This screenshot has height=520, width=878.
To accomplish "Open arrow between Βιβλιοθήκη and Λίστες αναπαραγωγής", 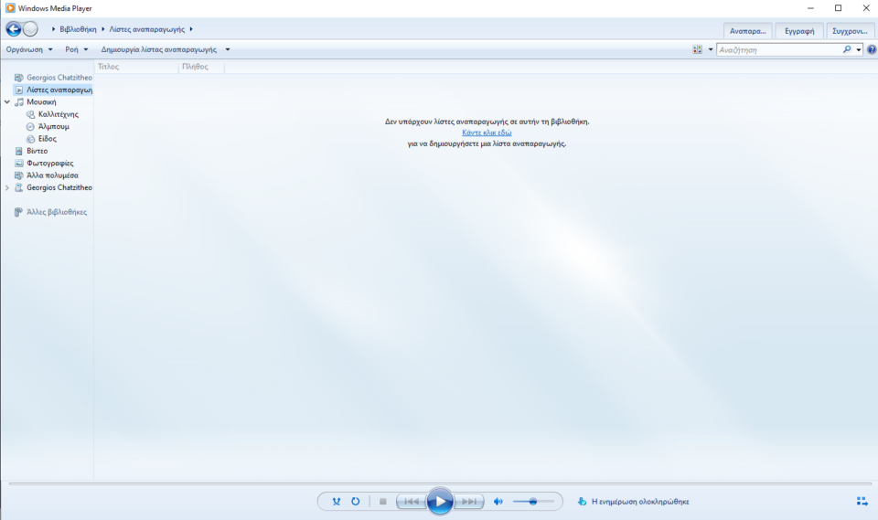I will click(x=103, y=29).
